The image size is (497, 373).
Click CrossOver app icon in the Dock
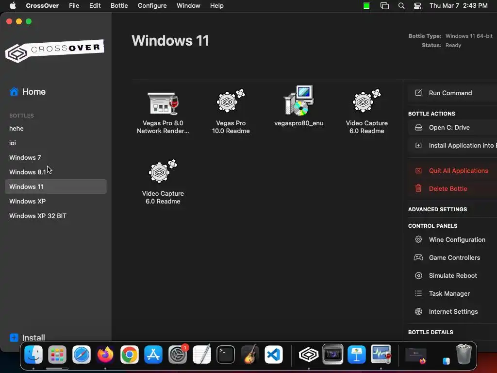(309, 355)
